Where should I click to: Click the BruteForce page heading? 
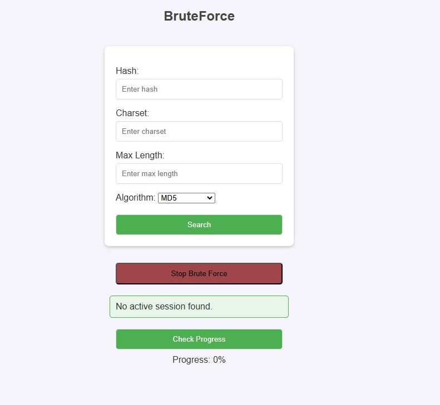point(199,17)
